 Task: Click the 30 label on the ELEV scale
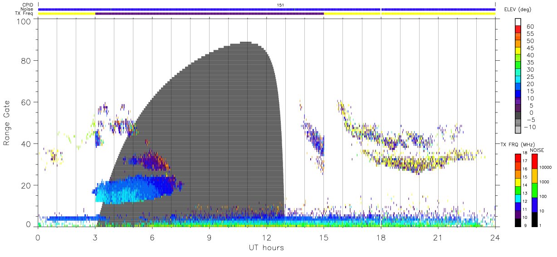tap(530, 70)
